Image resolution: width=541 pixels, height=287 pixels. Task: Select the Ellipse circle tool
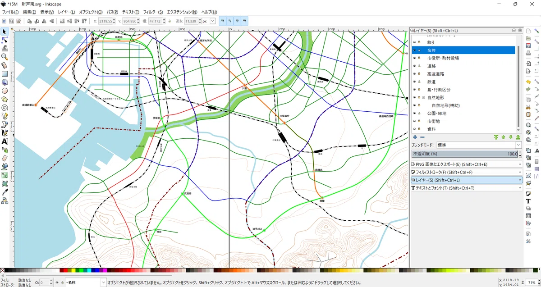click(5, 91)
